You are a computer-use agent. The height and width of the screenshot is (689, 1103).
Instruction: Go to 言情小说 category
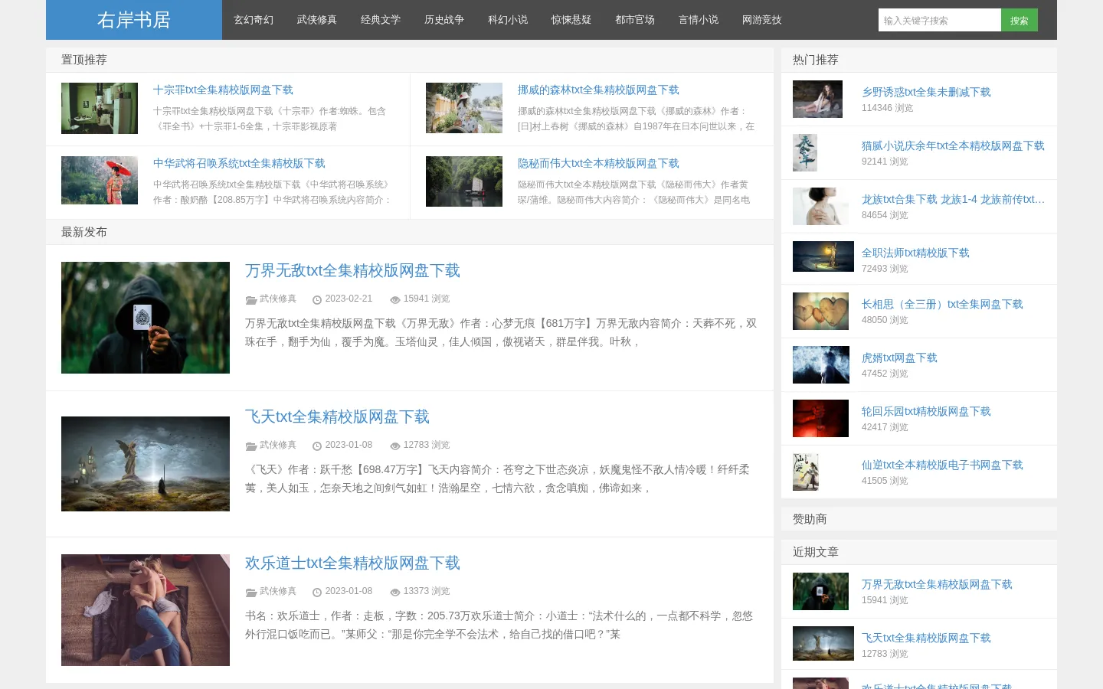click(699, 20)
